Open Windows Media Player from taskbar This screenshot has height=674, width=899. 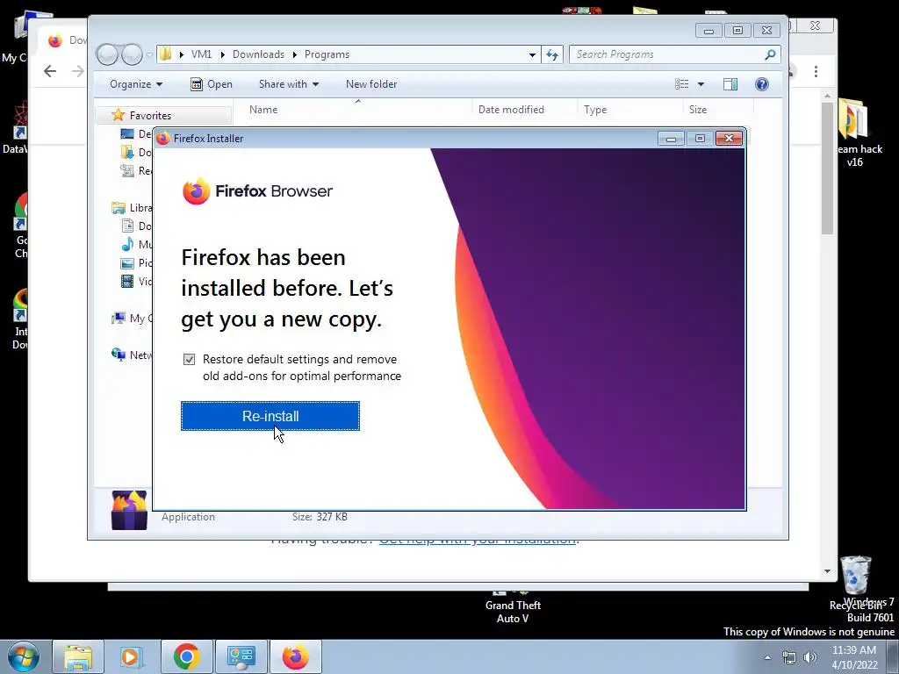pyautogui.click(x=130, y=656)
